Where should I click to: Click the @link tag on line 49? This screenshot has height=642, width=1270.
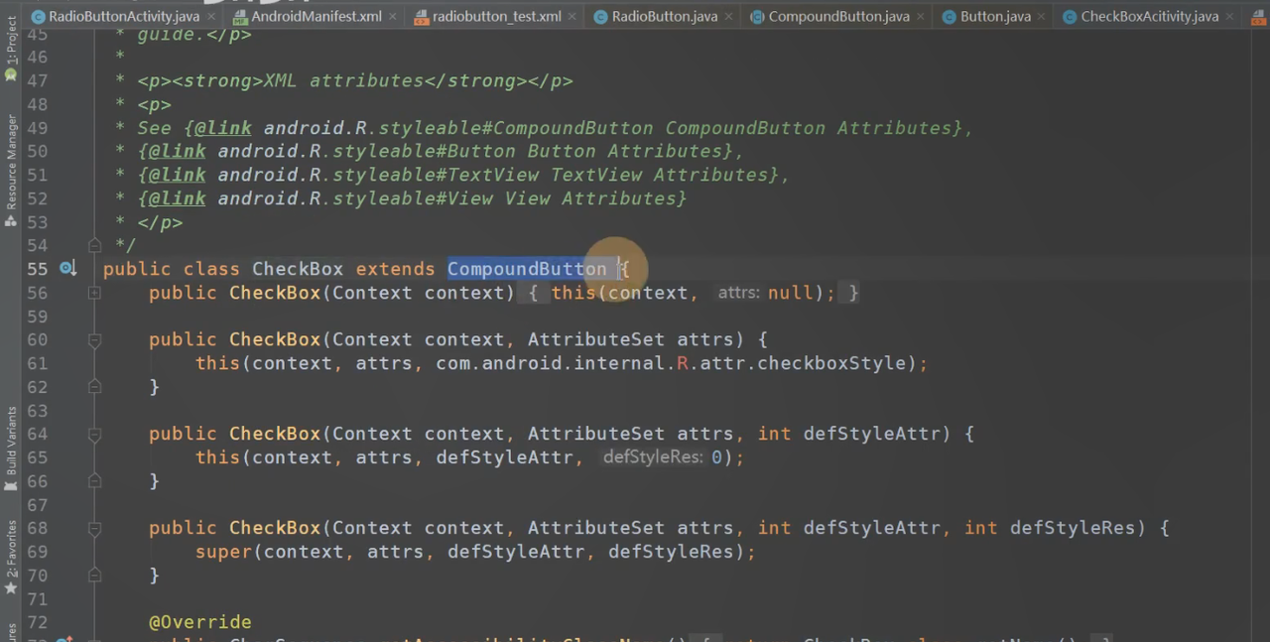click(222, 128)
